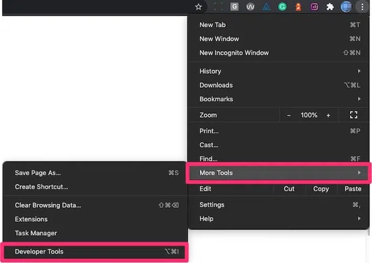
Task: Click the profile avatar icon
Action: coord(346,7)
